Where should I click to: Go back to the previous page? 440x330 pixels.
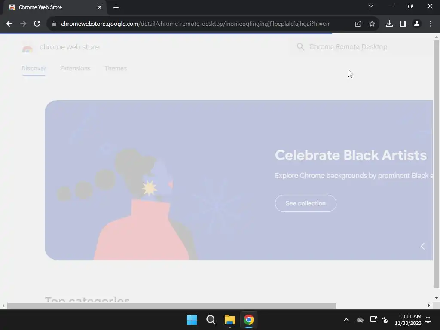(9, 24)
